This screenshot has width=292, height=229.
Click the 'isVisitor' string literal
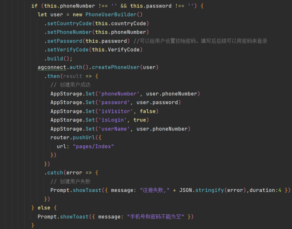(115, 111)
